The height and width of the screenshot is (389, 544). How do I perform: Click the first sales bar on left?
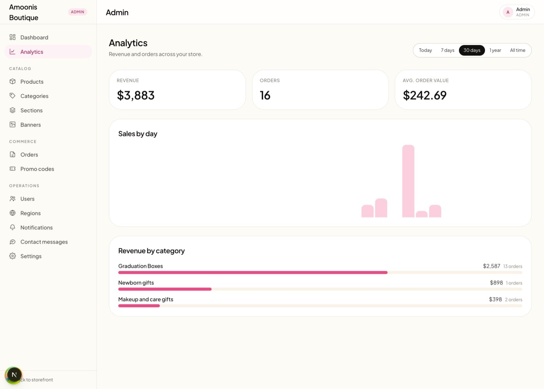(368, 211)
